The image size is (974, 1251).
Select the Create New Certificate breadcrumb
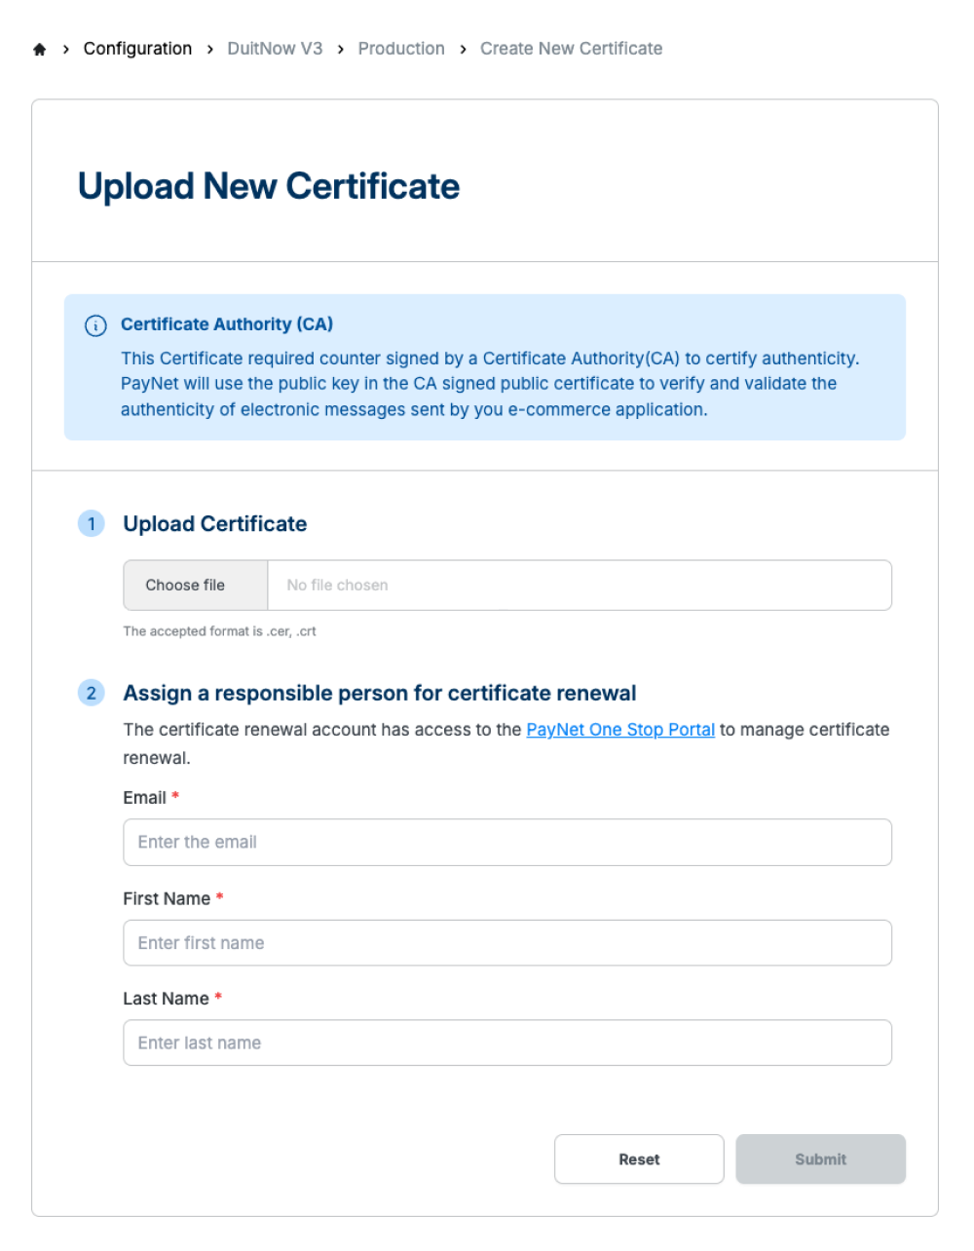tap(571, 49)
